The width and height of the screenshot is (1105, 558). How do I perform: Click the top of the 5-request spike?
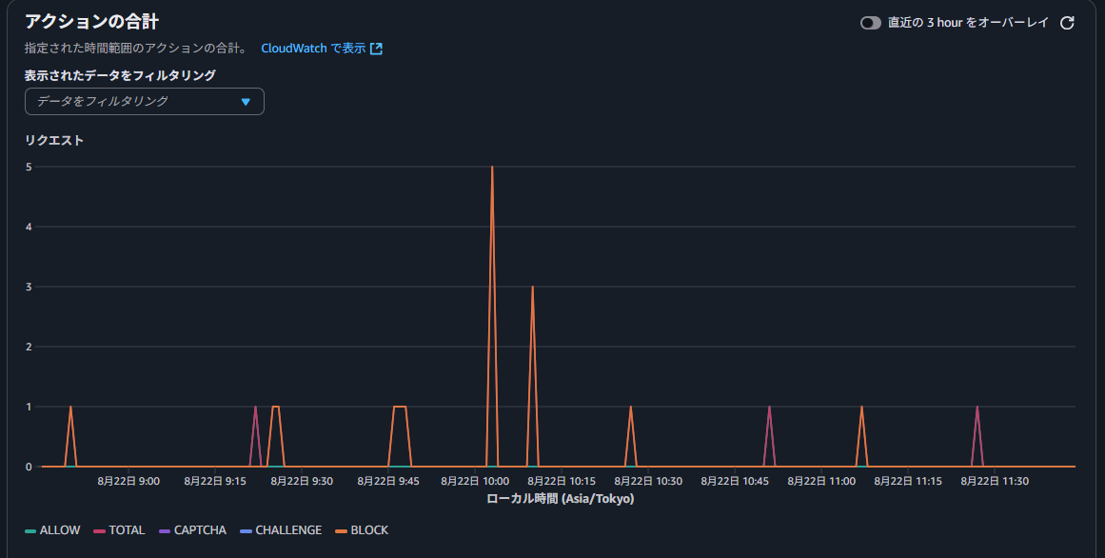pos(492,168)
